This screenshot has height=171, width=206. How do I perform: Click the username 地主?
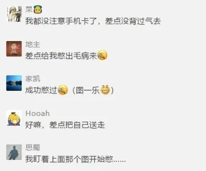(33, 44)
